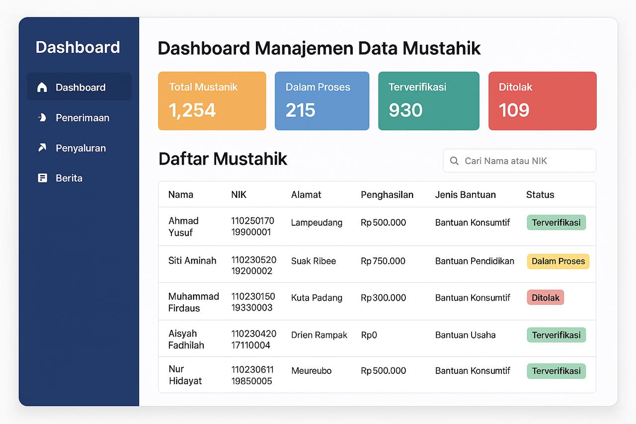Screen dimensions: 636x424
Task: Select the Aisyah Fadhilah name cell
Action: (186, 339)
